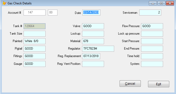Click the Valve field showing GOOD
The height and width of the screenshot is (94, 176).
pyautogui.click(x=93, y=26)
